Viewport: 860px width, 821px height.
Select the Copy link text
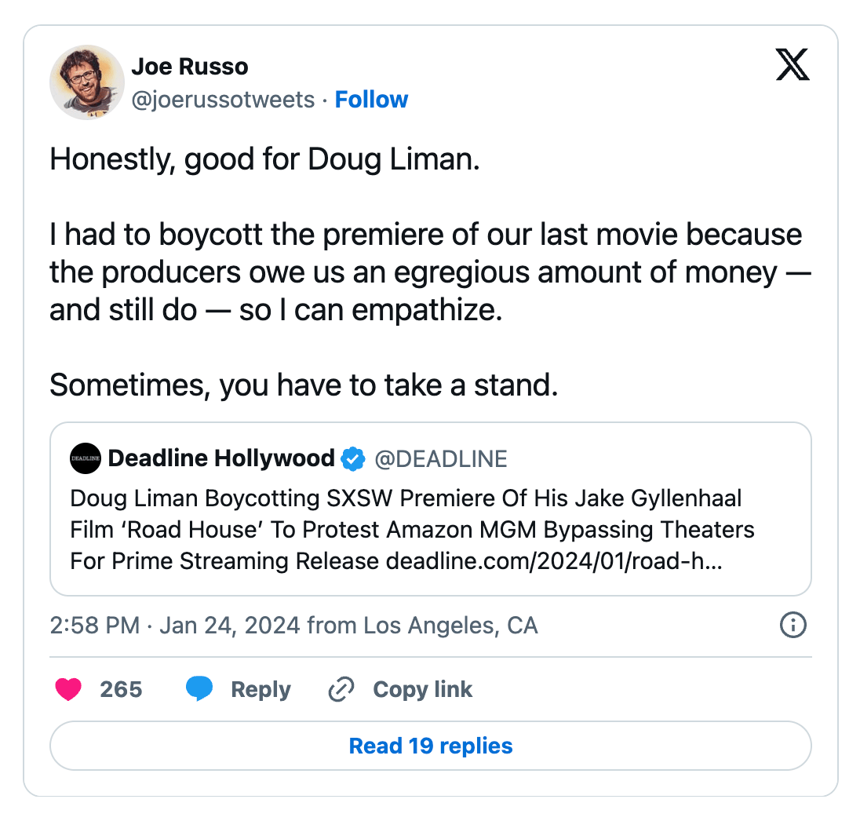coord(422,690)
